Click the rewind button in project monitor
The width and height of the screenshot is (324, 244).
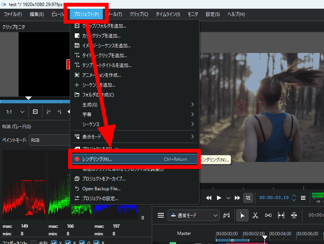click(209, 197)
